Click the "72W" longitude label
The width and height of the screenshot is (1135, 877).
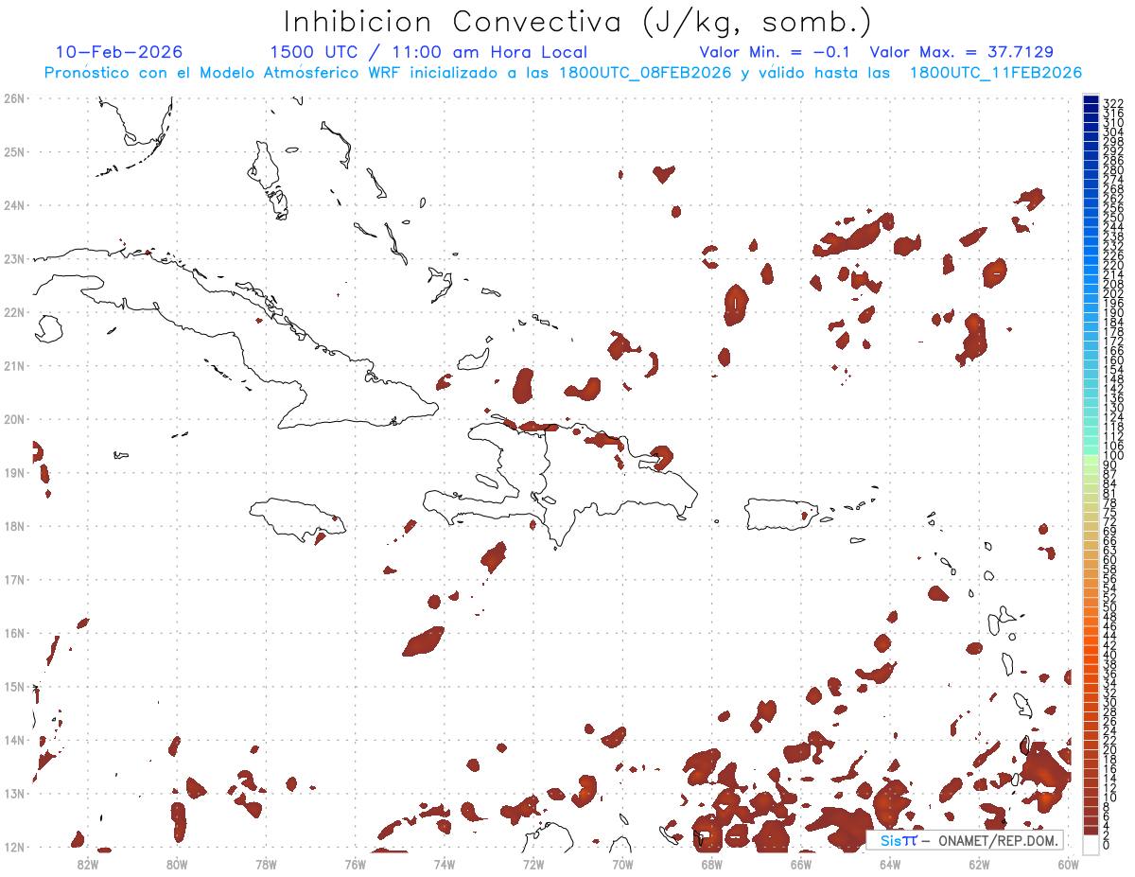coord(533,864)
